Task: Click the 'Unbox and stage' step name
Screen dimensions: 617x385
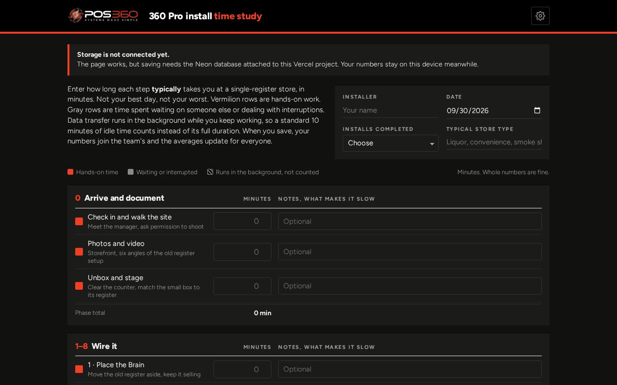Action: pyautogui.click(x=115, y=278)
